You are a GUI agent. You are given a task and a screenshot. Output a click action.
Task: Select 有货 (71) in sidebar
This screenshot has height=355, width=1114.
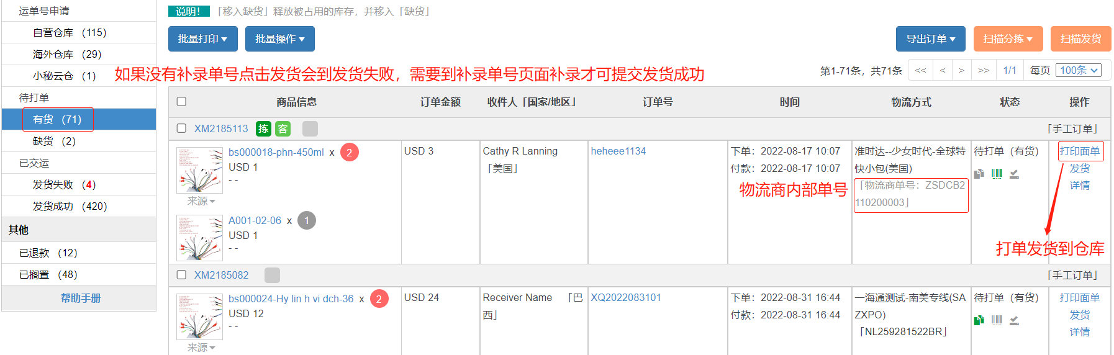[x=79, y=119]
